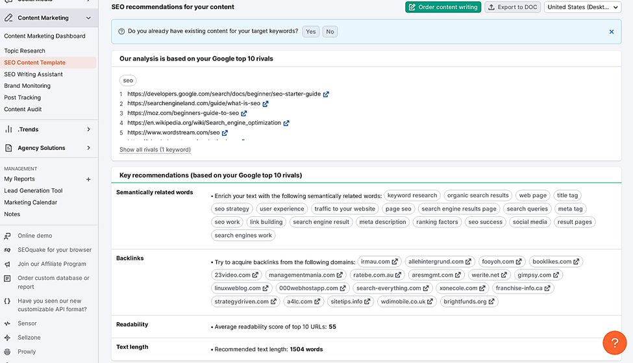This screenshot has height=363, width=633.
Task: Answer Yes to existing content question
Action: 310,32
